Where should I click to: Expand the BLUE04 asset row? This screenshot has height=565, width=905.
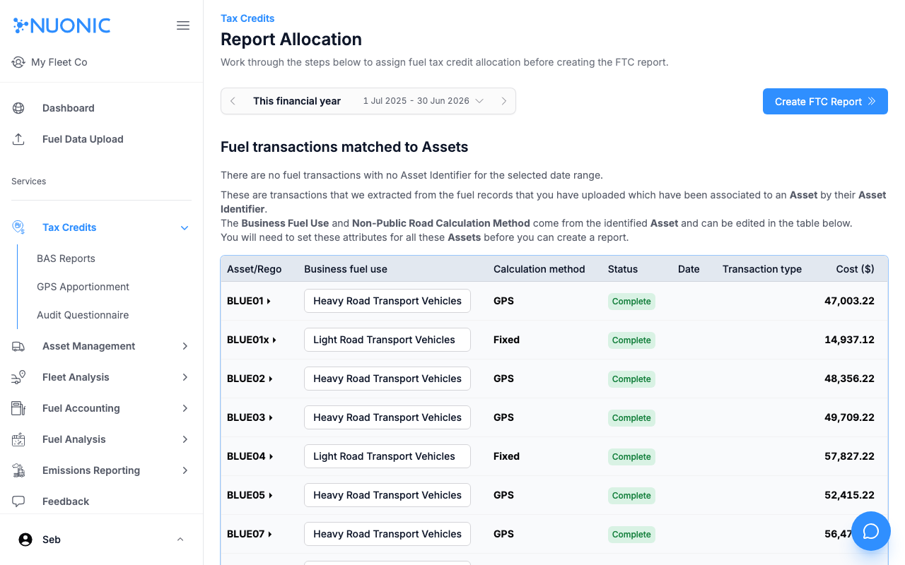[x=271, y=457]
